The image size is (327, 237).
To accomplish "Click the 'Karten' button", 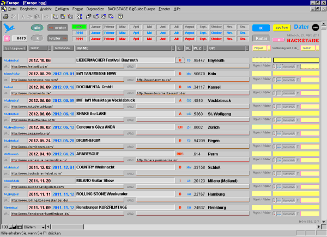I will [x=261, y=38].
